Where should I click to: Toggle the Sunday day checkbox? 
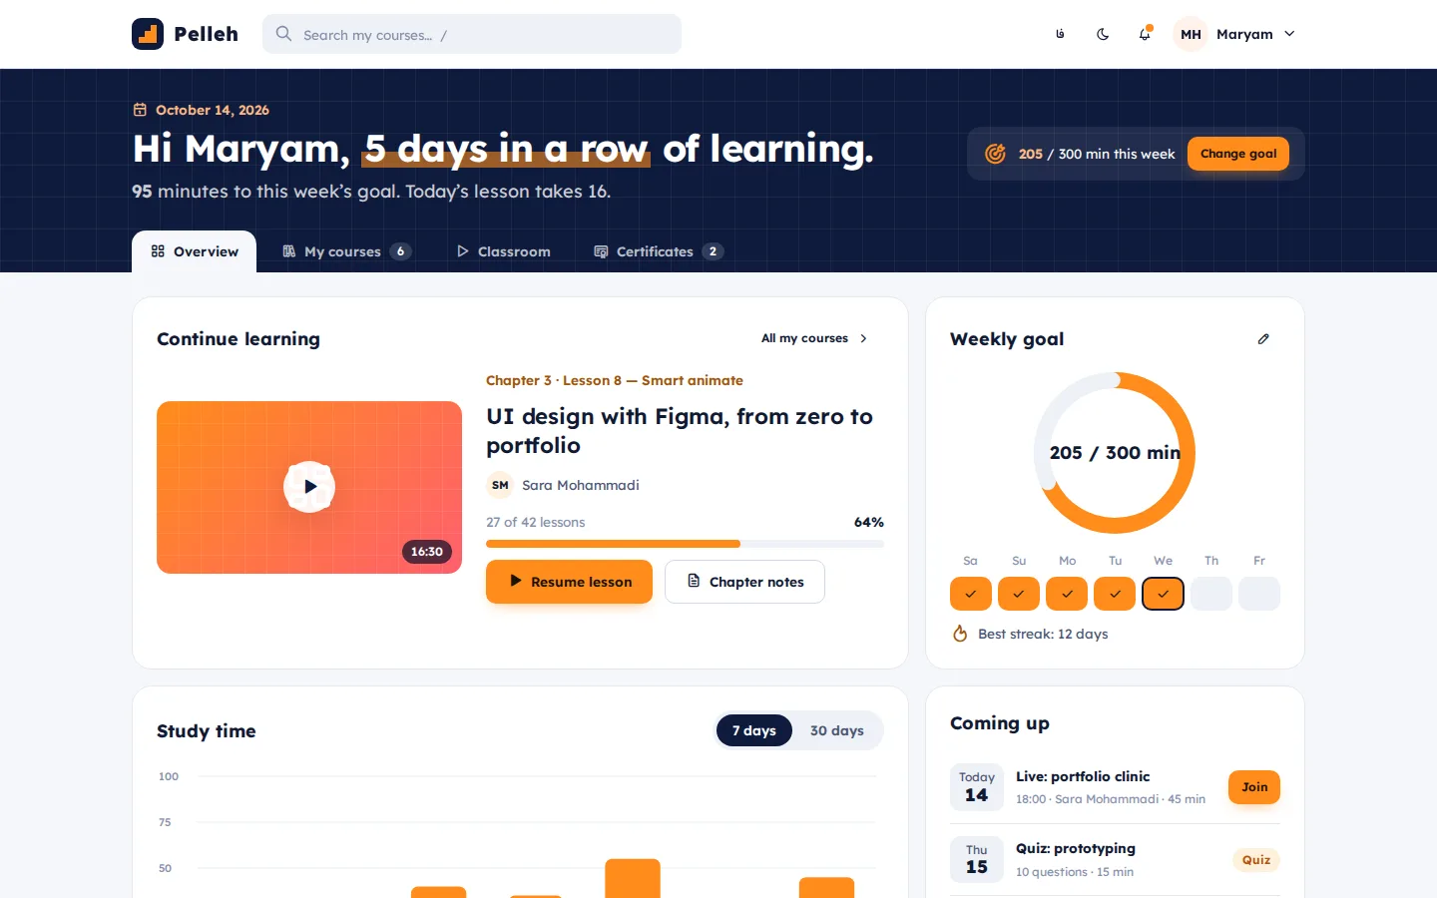tap(1019, 594)
